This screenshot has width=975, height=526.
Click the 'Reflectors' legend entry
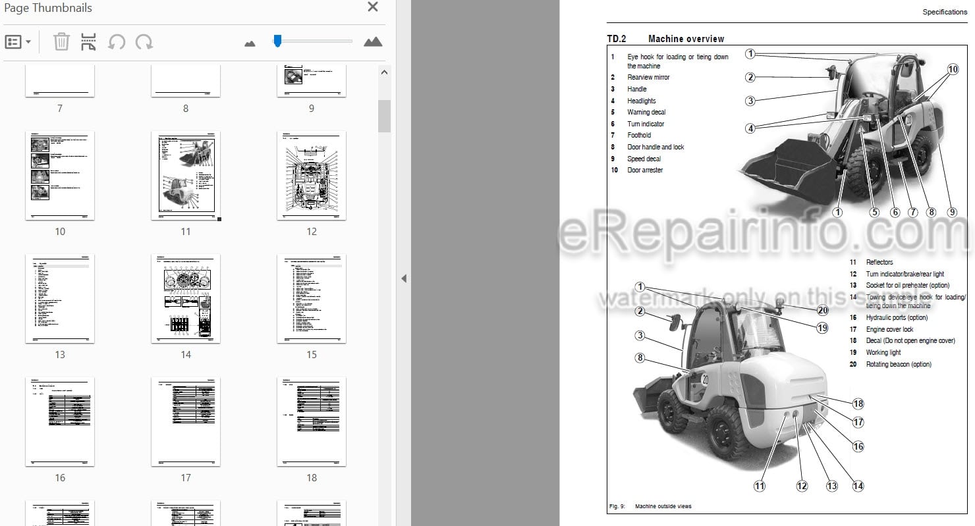click(879, 262)
